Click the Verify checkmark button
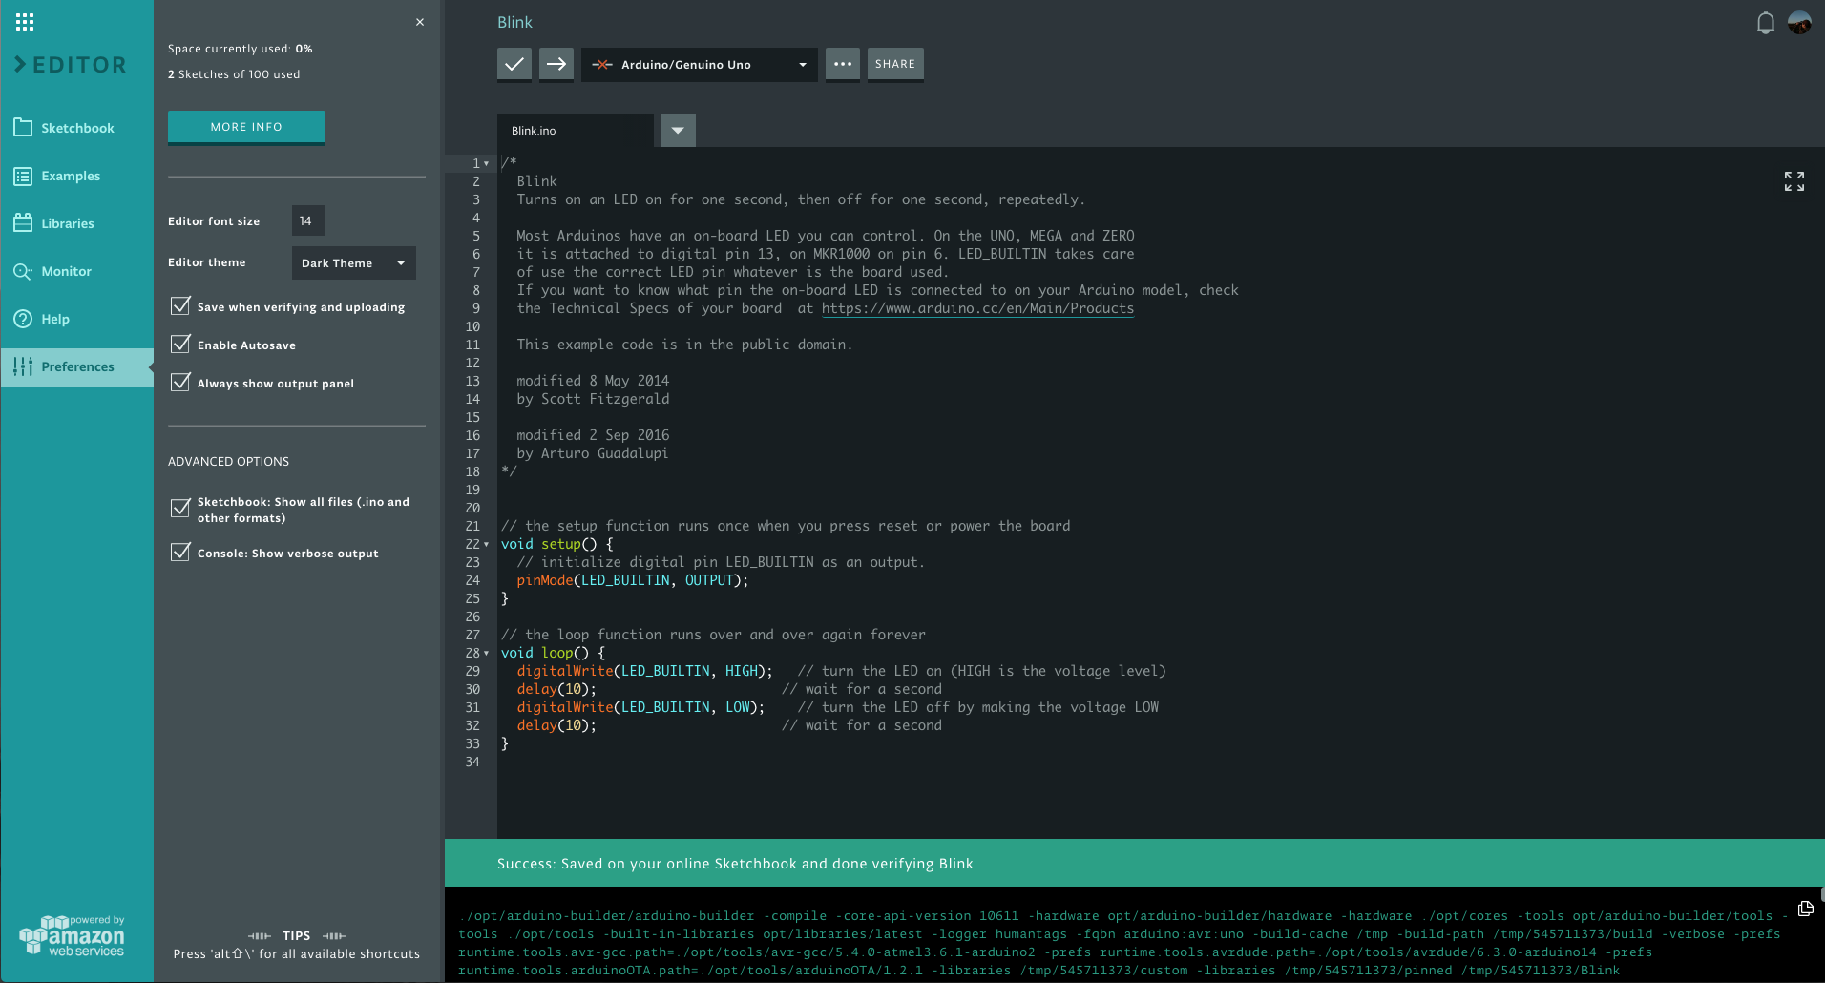The image size is (1825, 983). point(514,64)
